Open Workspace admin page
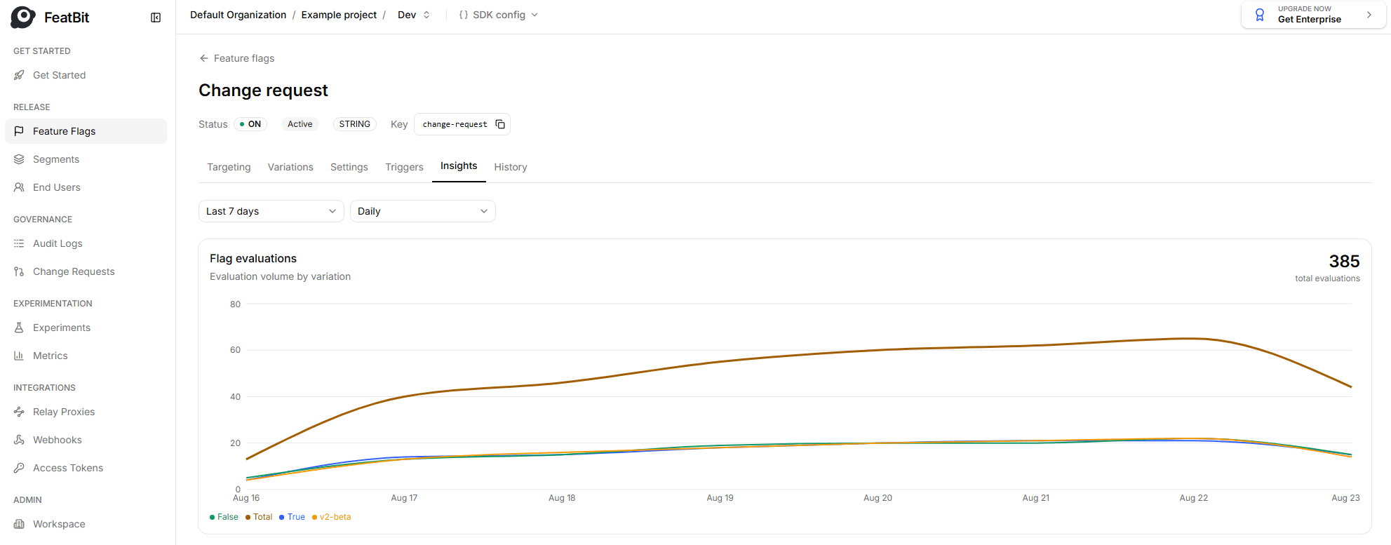This screenshot has width=1391, height=545. pos(86,524)
